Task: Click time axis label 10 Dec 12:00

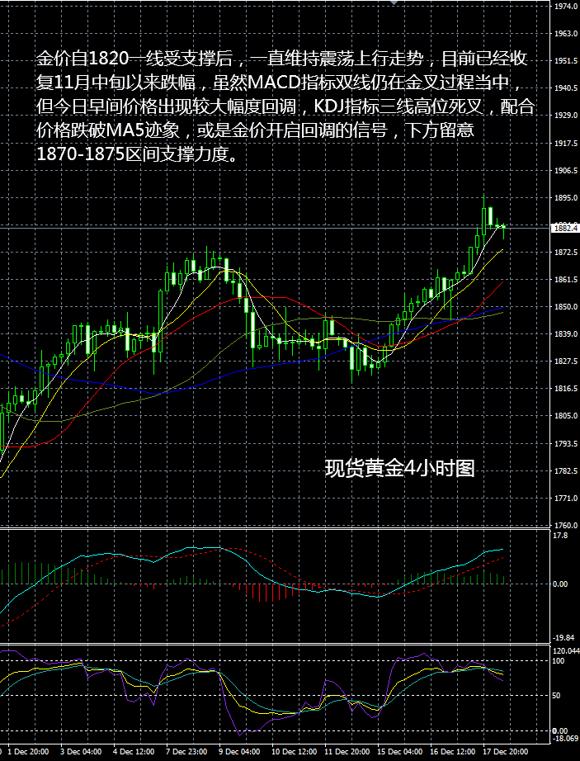Action: click(295, 751)
